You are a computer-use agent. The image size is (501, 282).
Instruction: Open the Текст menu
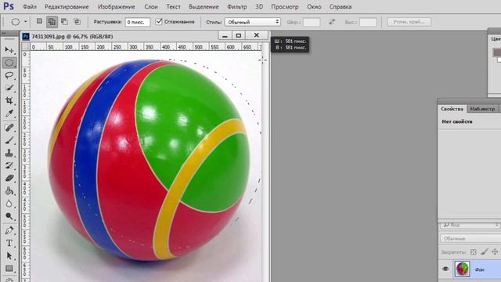coord(174,7)
